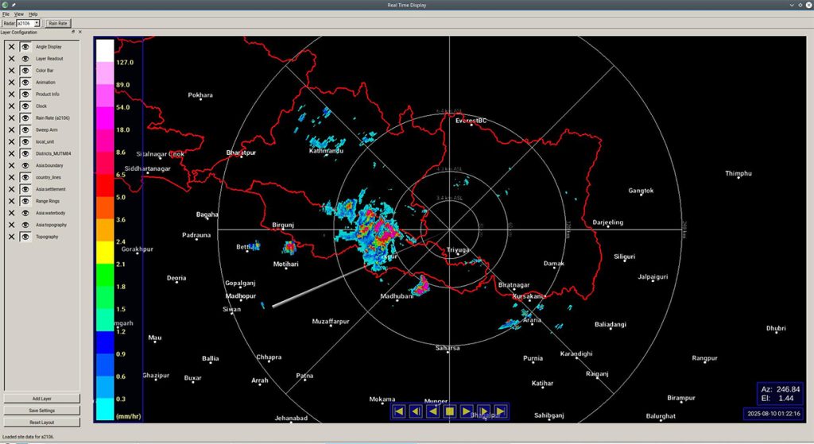
Task: Click the Rain Rate product button
Action: point(58,23)
